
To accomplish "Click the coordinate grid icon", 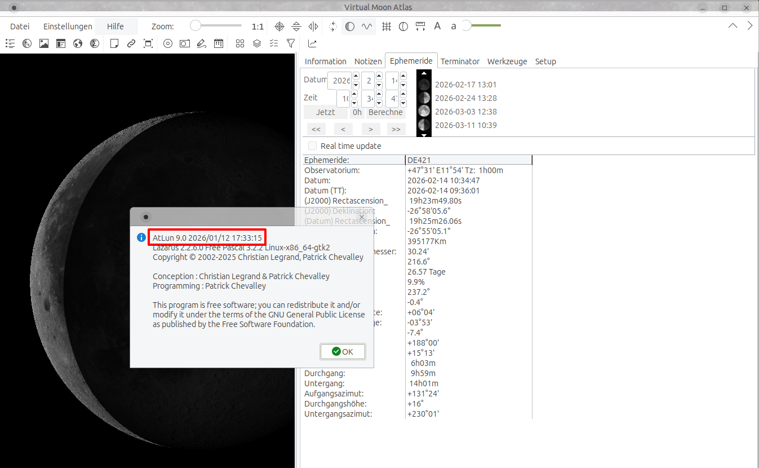I will pos(387,27).
